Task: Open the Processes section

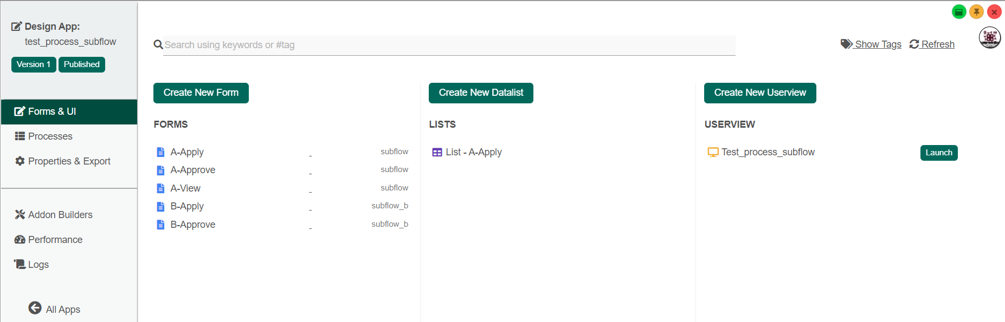Action: (50, 136)
